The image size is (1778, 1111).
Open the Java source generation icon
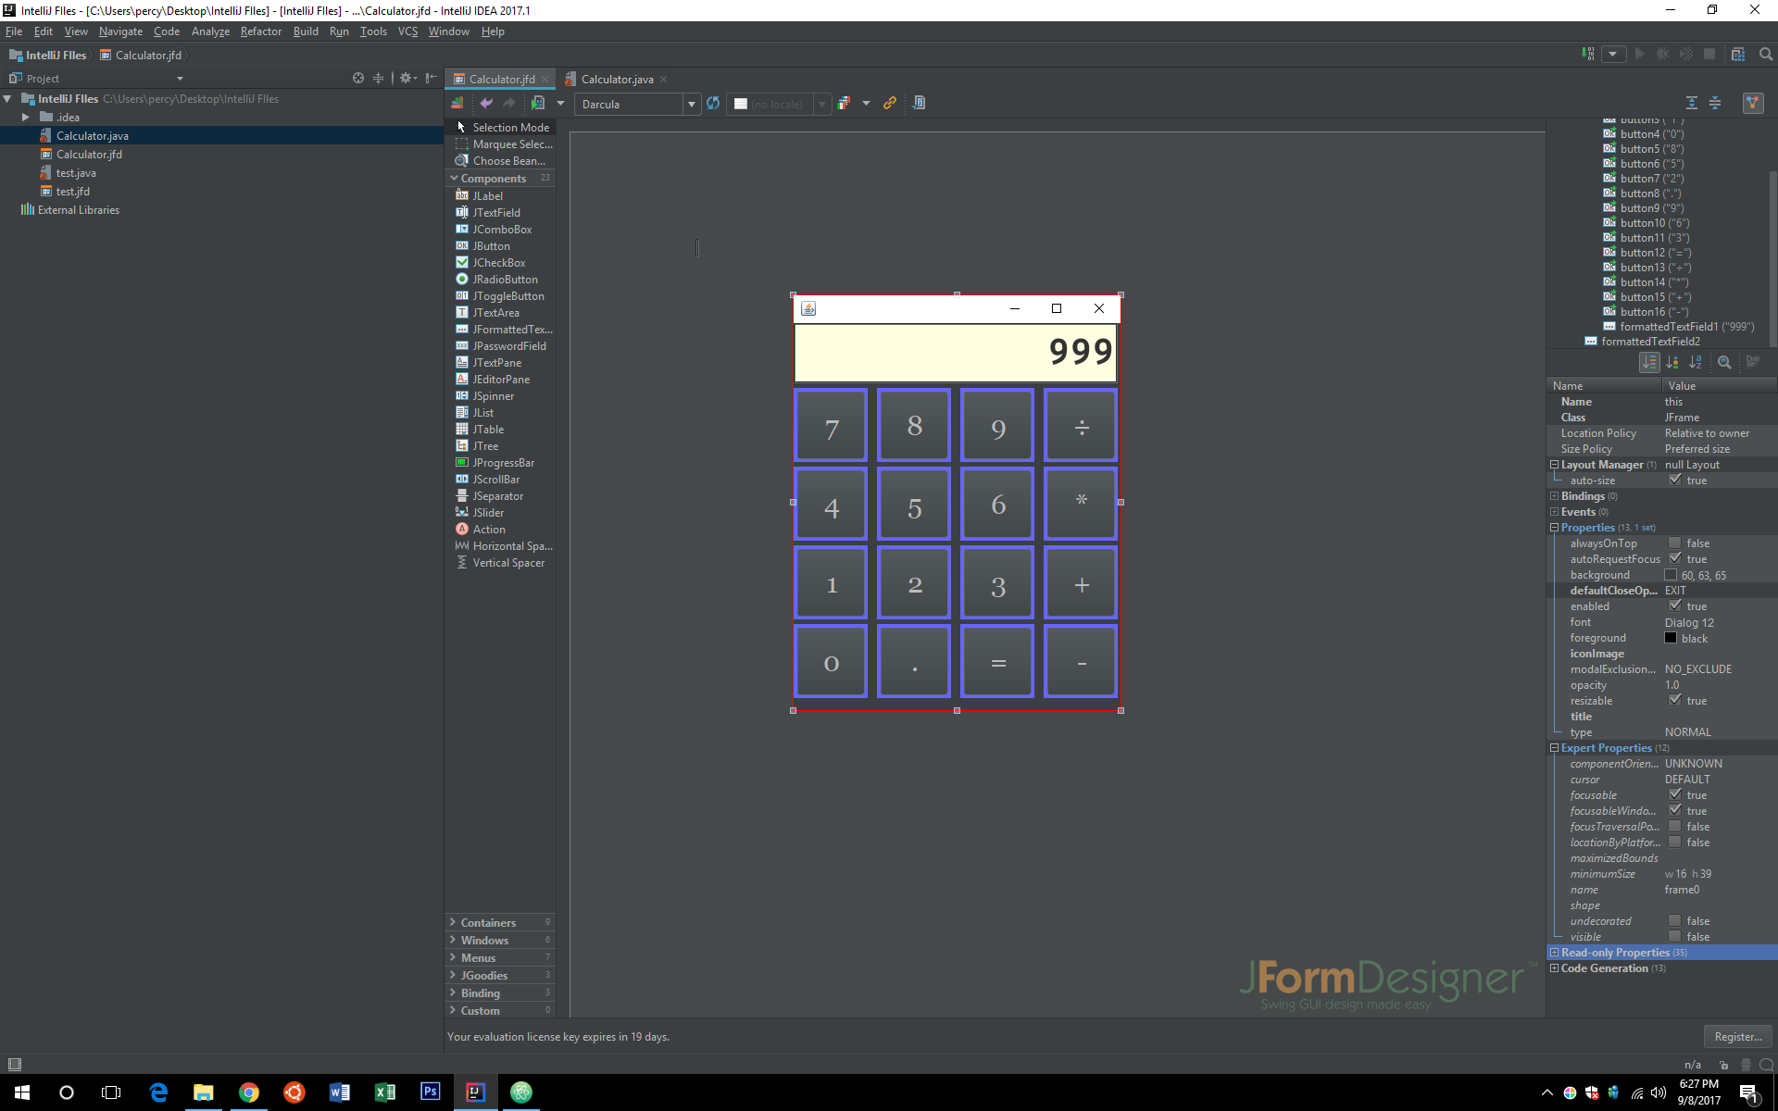click(x=918, y=103)
